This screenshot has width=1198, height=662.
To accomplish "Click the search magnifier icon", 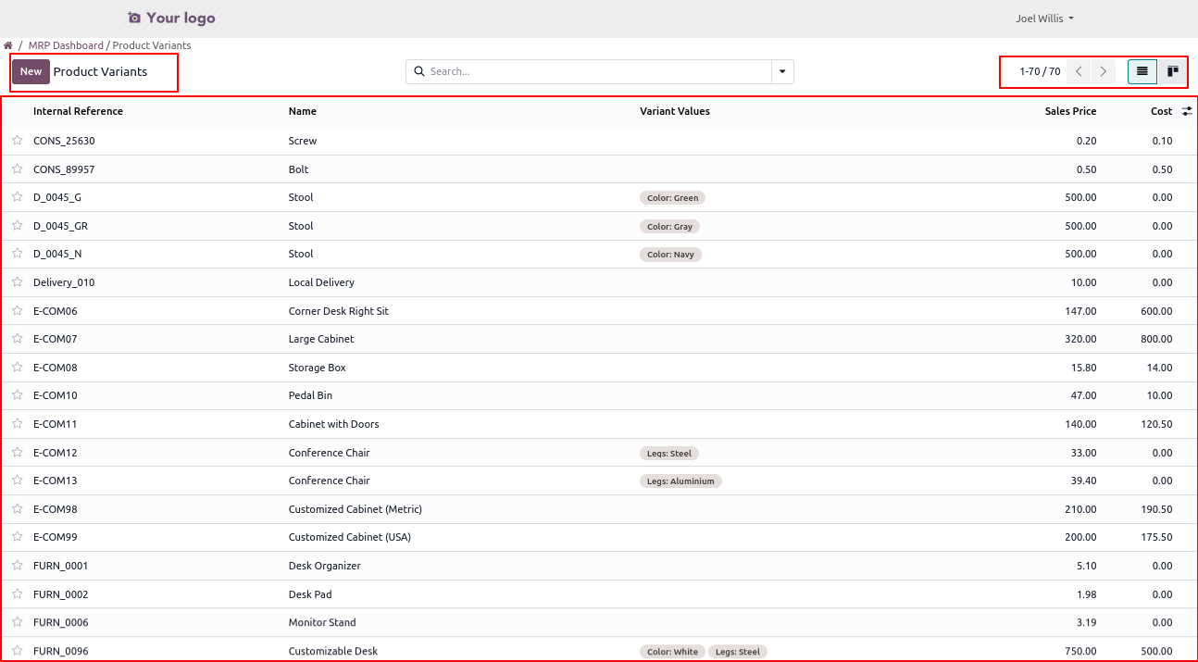I will tap(418, 71).
